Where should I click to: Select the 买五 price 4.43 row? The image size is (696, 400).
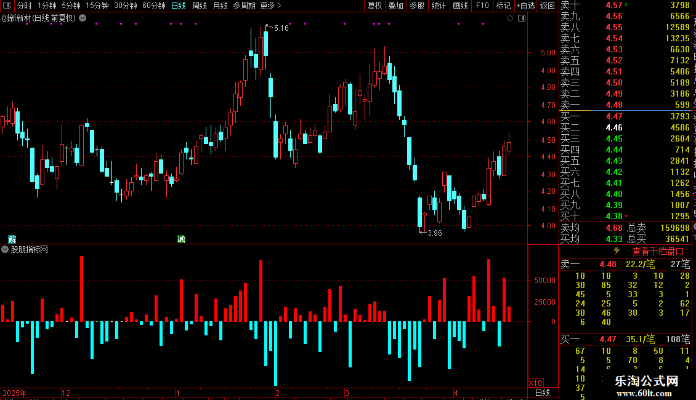point(625,161)
